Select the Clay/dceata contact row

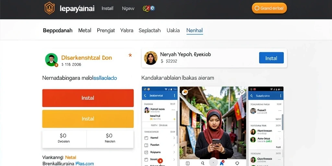(x=266, y=159)
